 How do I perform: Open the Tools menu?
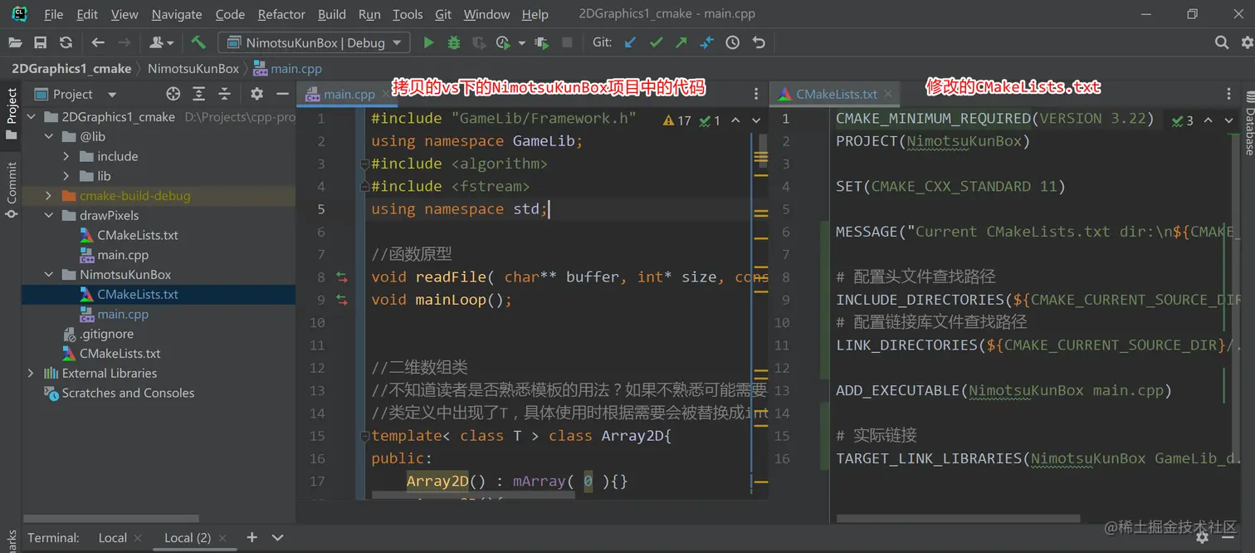pyautogui.click(x=408, y=14)
